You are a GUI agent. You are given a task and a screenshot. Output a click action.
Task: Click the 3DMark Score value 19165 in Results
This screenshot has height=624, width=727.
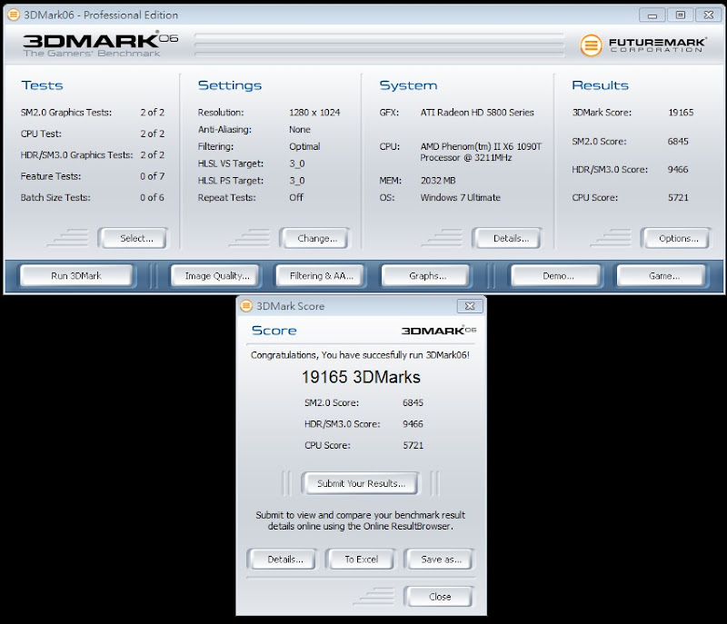[x=681, y=112]
